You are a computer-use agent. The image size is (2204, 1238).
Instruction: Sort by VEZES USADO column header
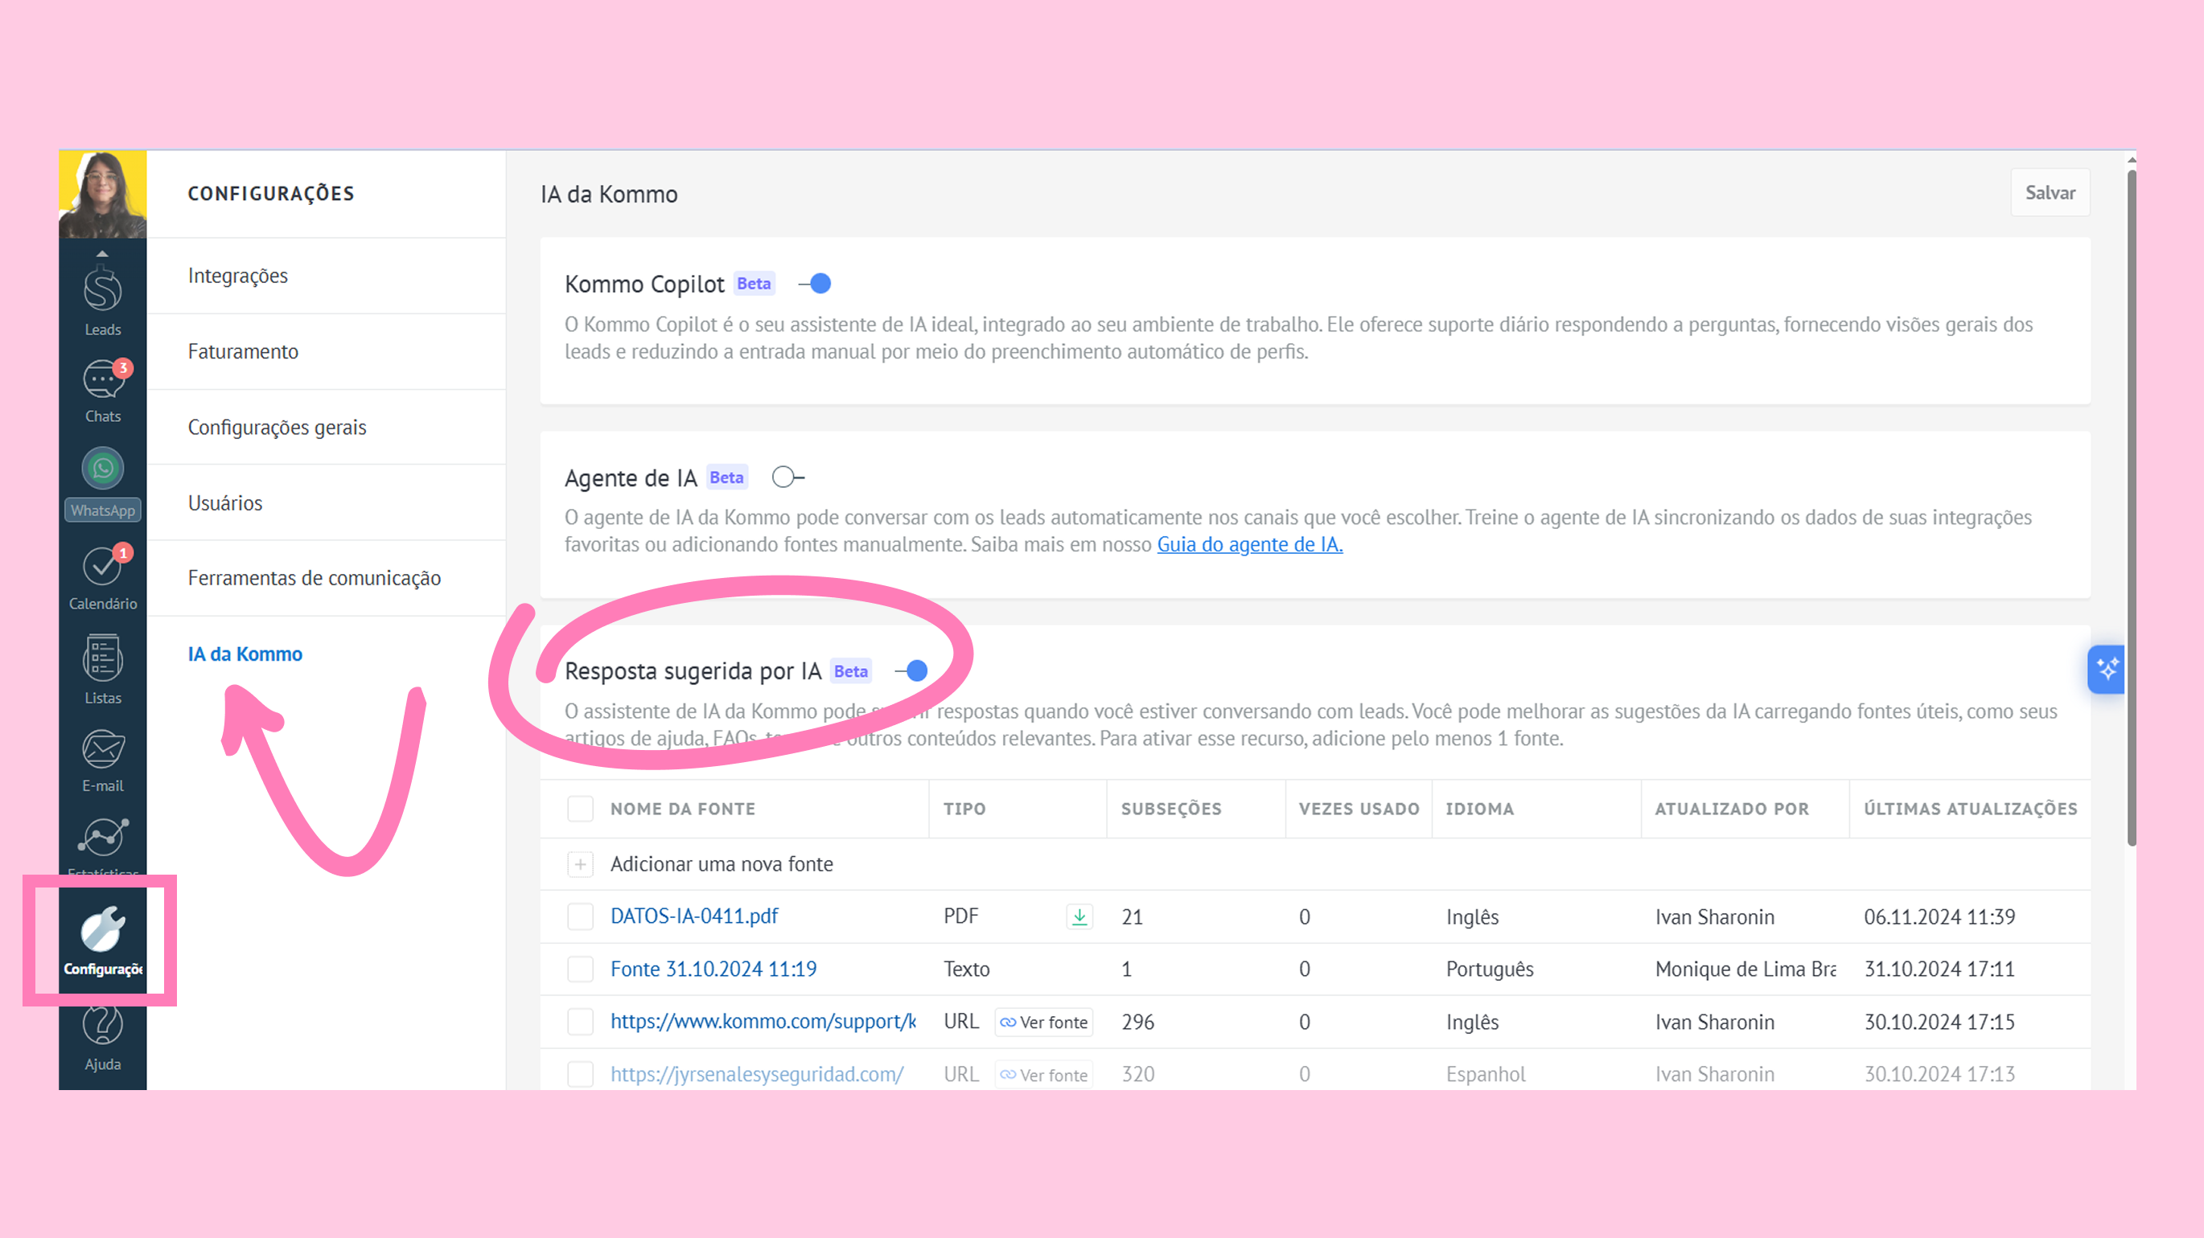point(1359,809)
